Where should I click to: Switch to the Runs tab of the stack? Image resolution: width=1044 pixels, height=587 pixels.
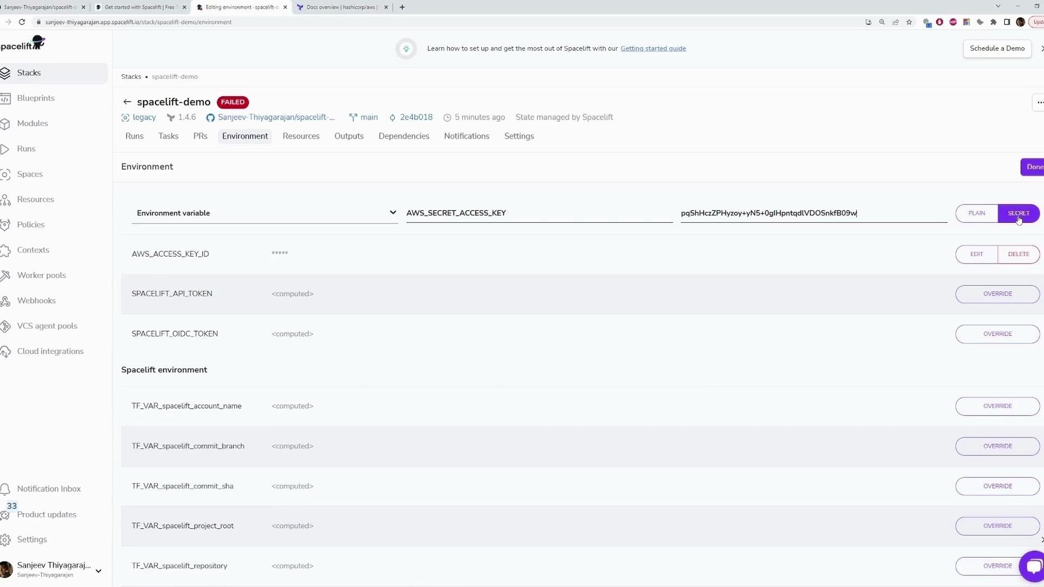coord(134,136)
